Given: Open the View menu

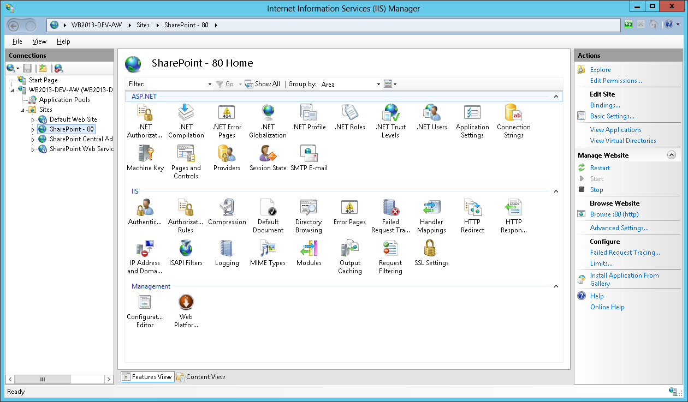Looking at the screenshot, I should (x=39, y=41).
